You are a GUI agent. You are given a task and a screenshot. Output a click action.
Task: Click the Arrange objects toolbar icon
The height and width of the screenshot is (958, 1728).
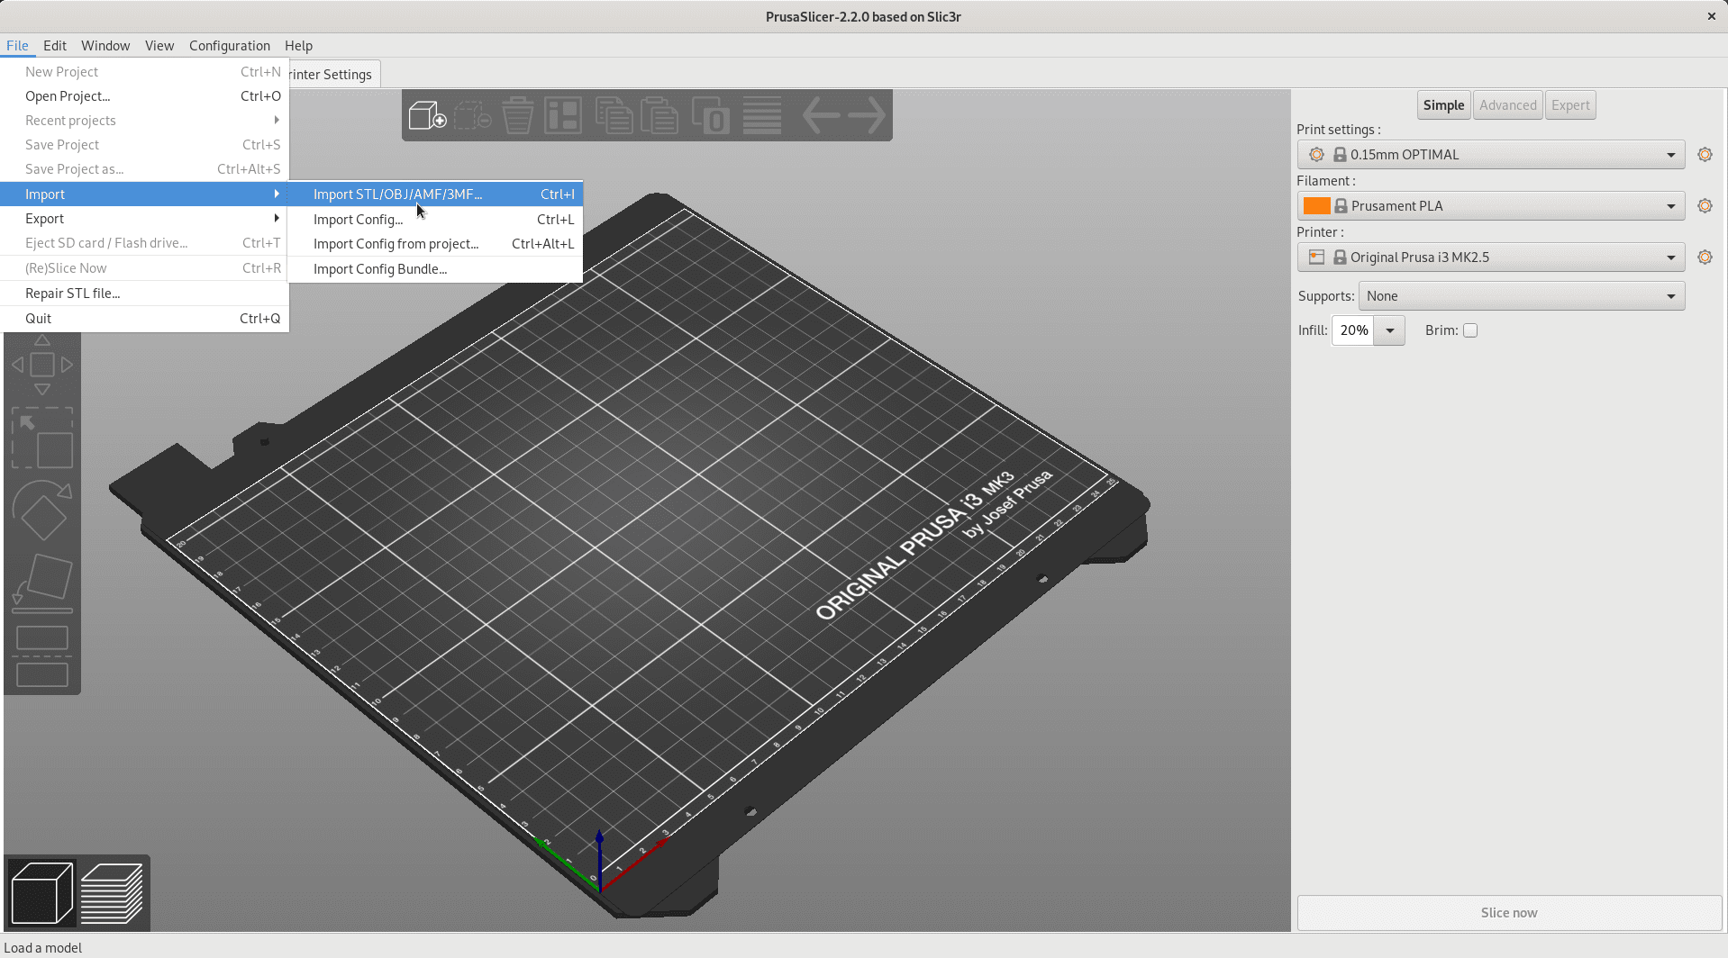point(563,115)
